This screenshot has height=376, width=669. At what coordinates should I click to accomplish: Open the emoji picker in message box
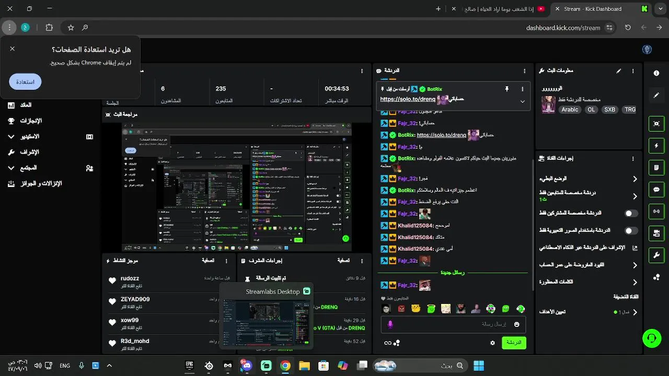517,324
